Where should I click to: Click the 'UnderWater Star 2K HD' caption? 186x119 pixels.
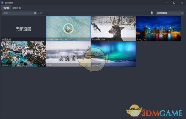click(58, 39)
